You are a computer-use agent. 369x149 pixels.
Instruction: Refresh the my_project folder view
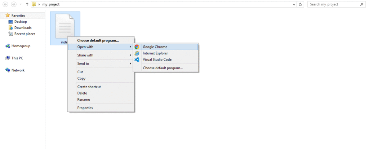click(x=300, y=4)
